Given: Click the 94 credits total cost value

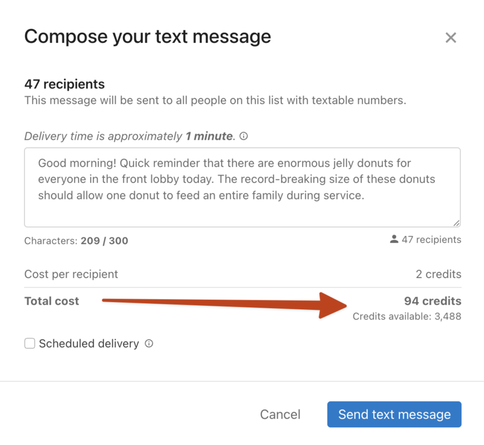Looking at the screenshot, I should tap(433, 301).
